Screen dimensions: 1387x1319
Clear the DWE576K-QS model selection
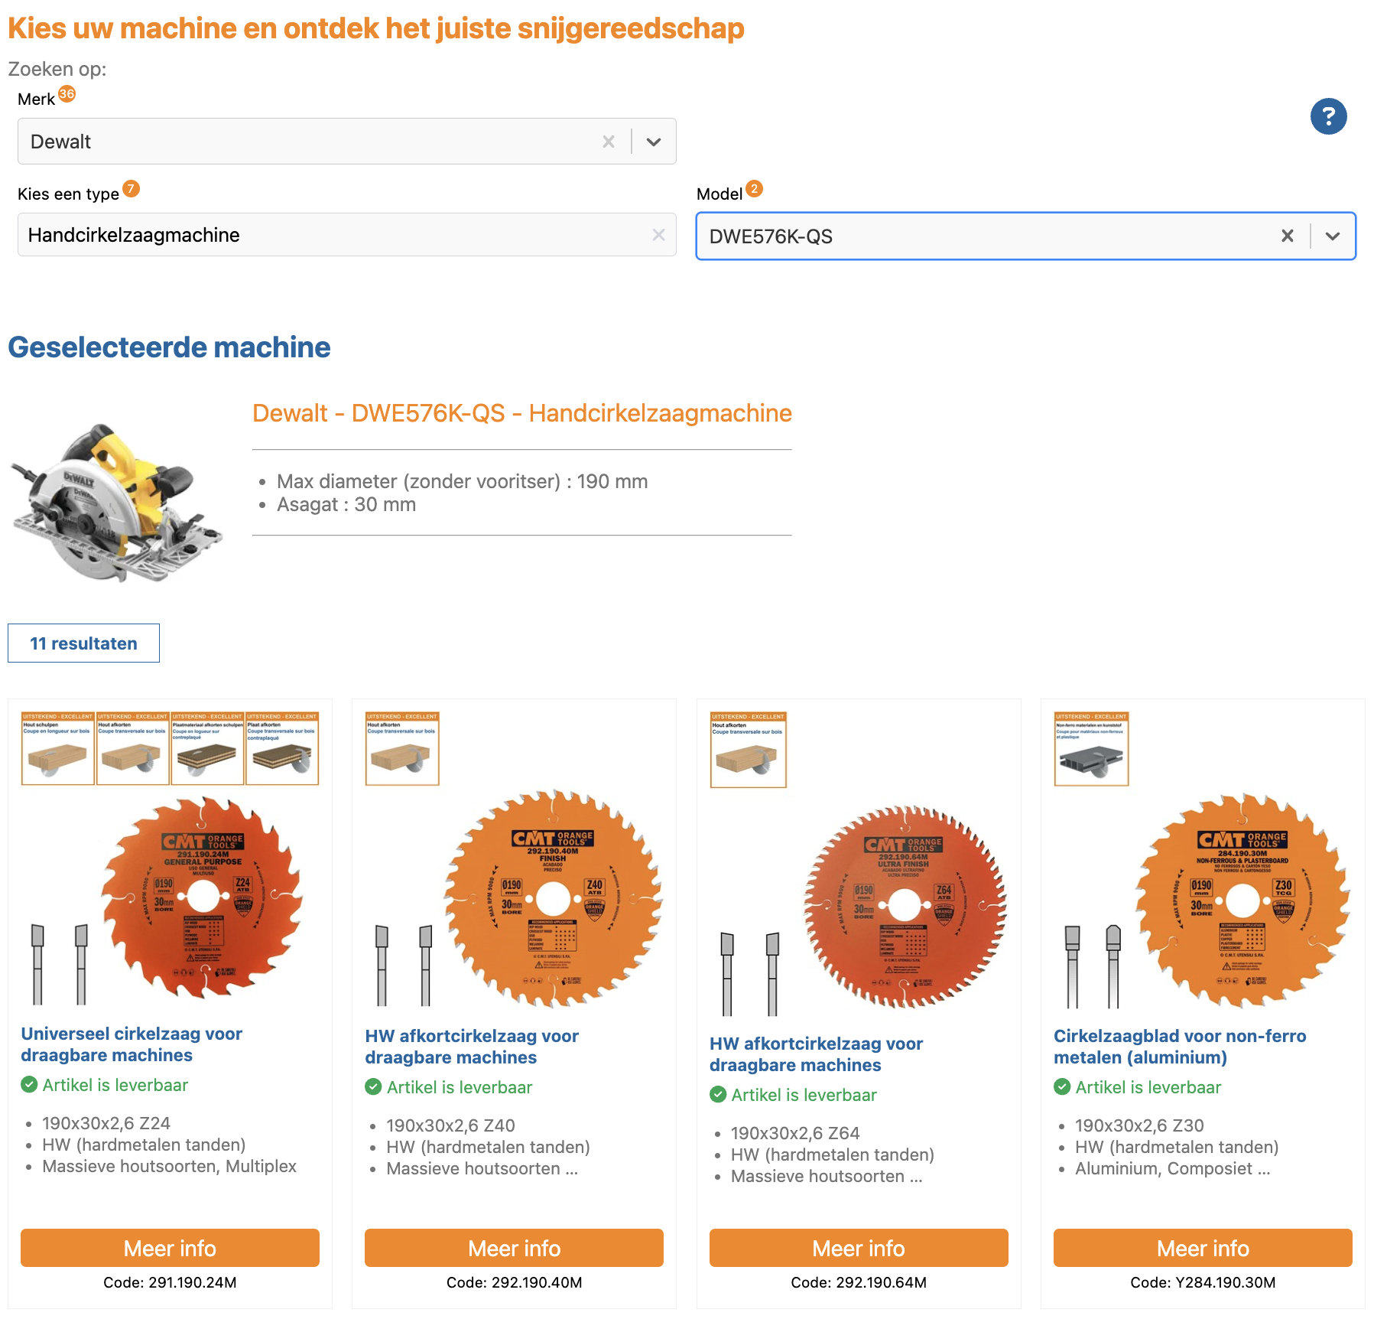point(1288,236)
